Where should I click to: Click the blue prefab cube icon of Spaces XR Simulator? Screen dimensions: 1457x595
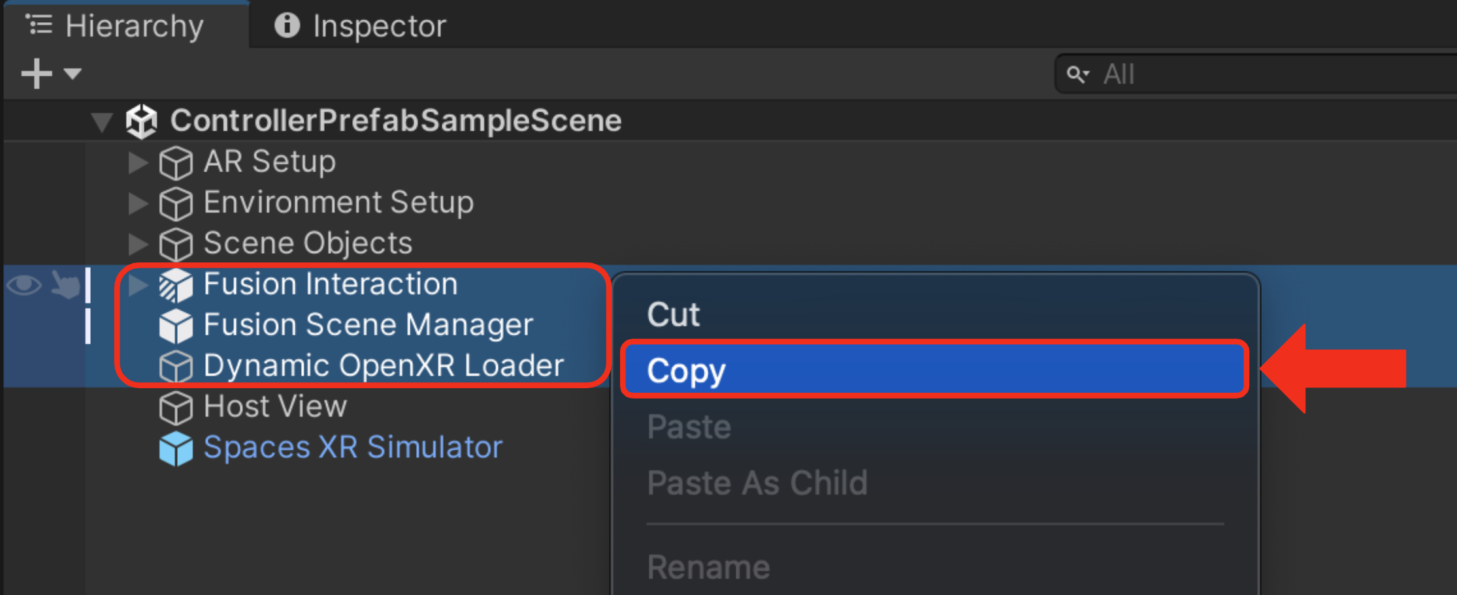(176, 448)
